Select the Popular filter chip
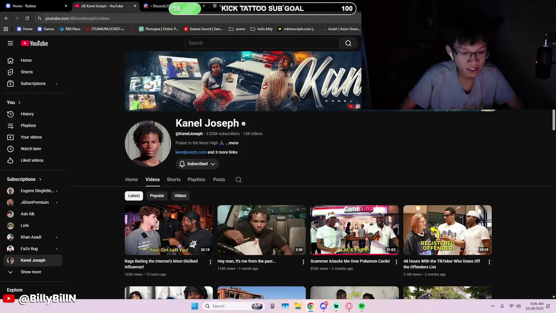Image resolution: width=556 pixels, height=313 pixels. pos(157,196)
